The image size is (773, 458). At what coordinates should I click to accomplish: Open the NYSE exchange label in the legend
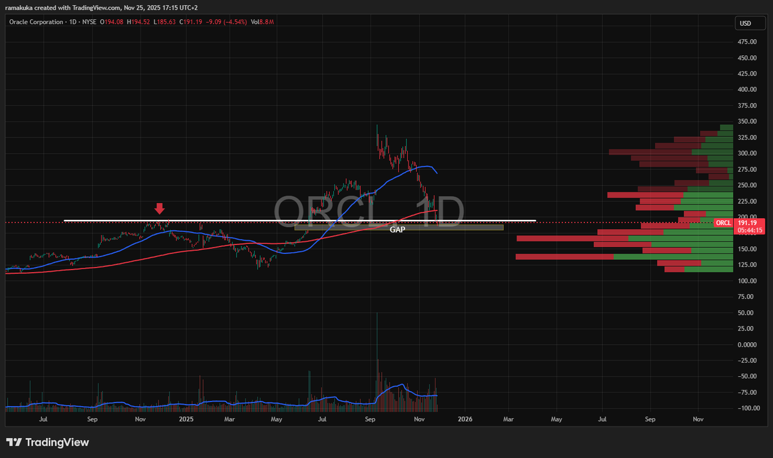89,21
